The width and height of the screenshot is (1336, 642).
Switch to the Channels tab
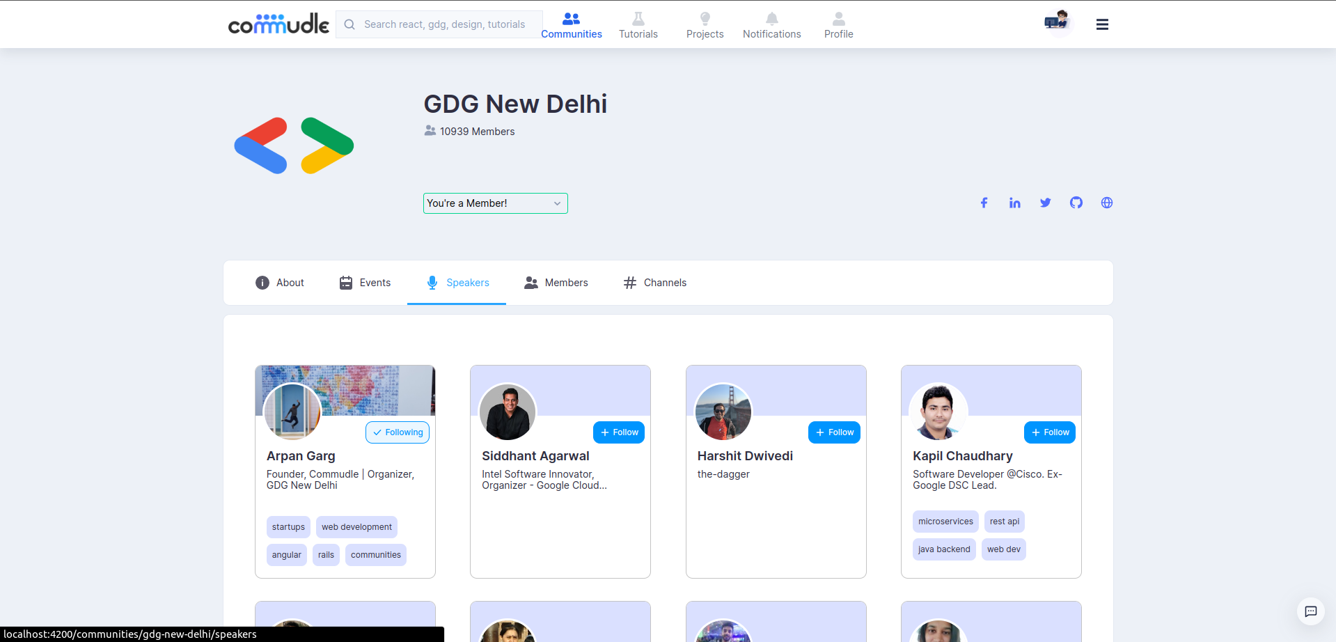point(655,283)
